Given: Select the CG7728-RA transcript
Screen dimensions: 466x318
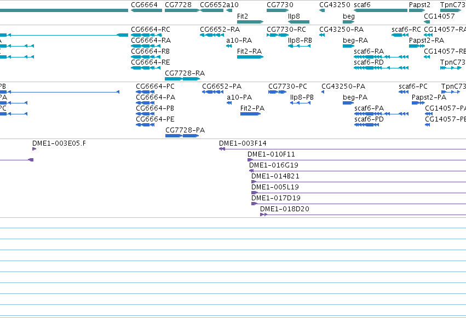Looking at the screenshot, I should click(x=182, y=79).
